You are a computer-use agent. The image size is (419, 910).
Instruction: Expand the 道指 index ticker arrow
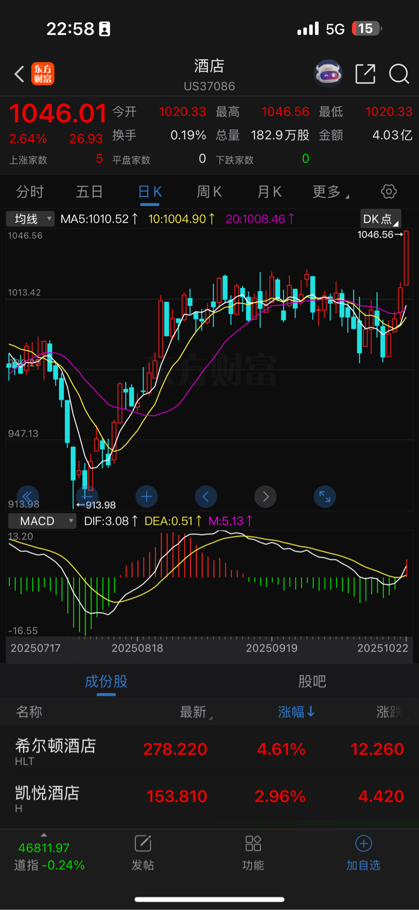click(44, 835)
